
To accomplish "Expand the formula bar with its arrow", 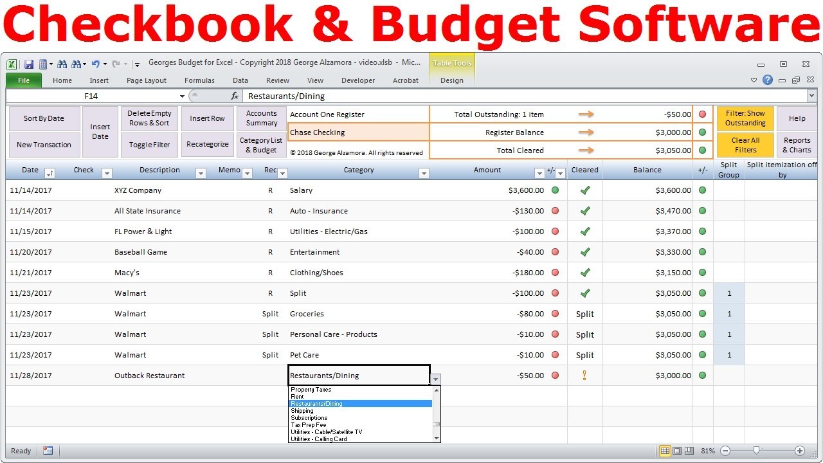I will (x=811, y=96).
